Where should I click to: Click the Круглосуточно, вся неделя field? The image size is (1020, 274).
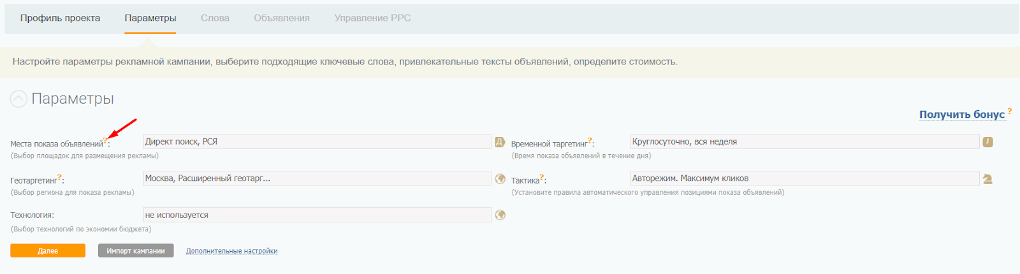(805, 141)
